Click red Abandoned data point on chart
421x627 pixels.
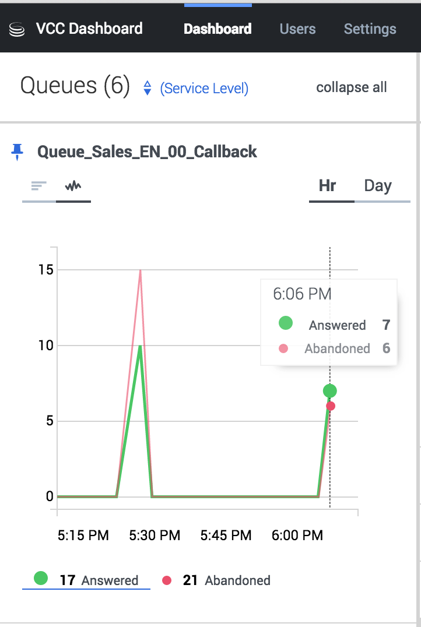[331, 406]
